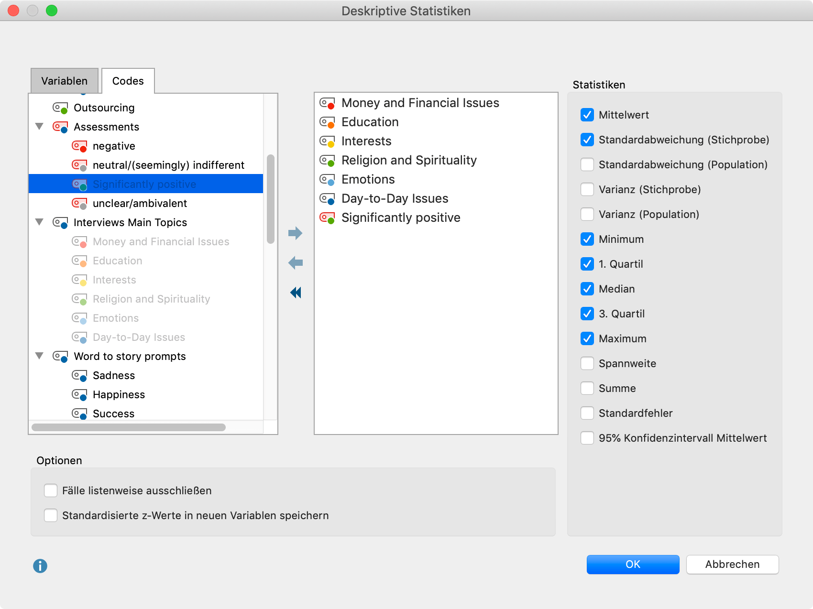Click the unclear/ambivalent code icon
Viewport: 813px width, 609px height.
point(79,204)
